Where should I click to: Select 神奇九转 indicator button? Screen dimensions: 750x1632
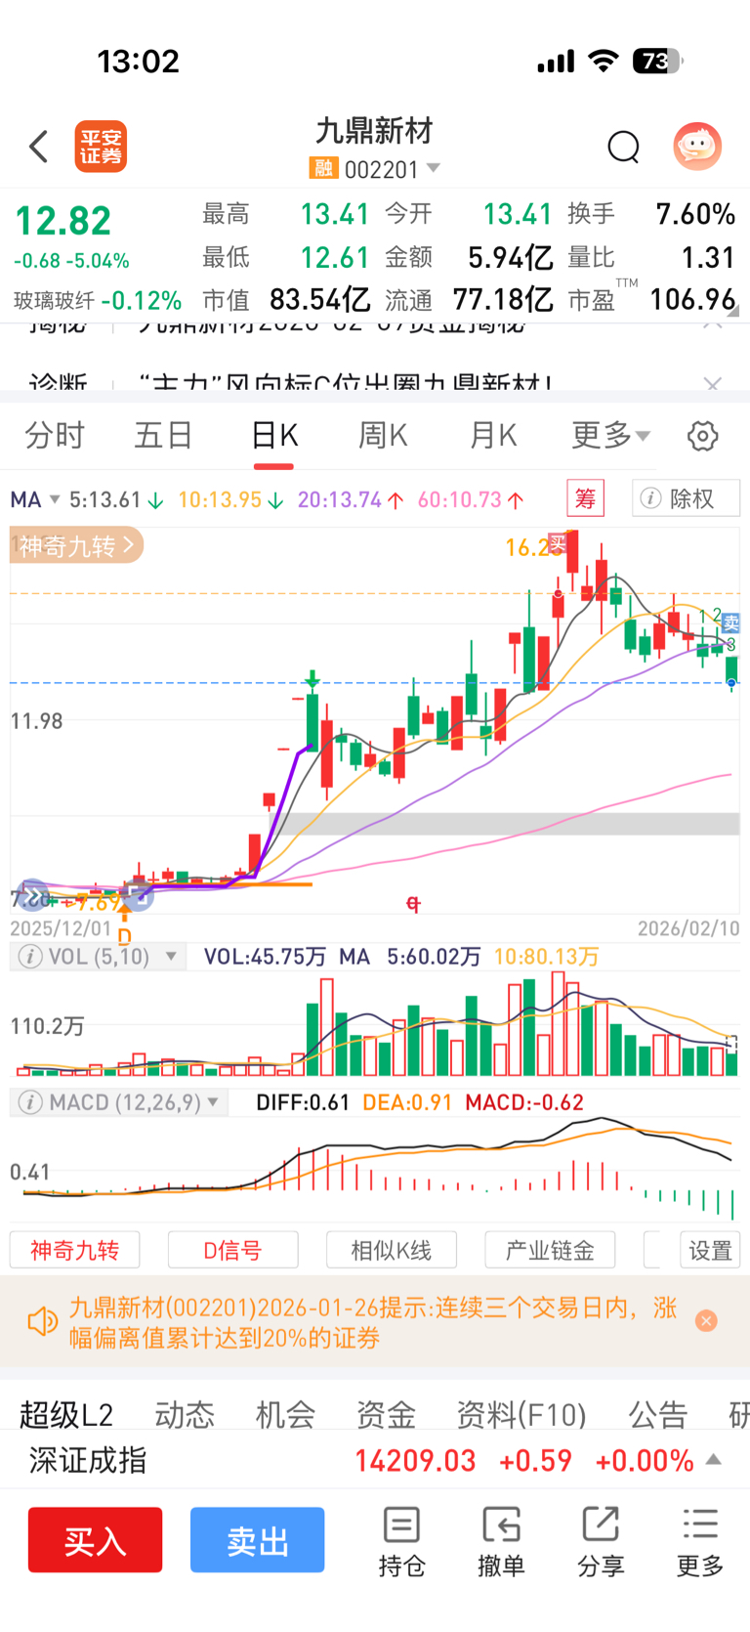[x=74, y=1250]
